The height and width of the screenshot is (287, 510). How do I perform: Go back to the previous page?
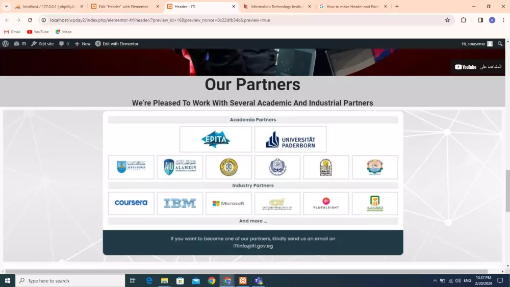(x=7, y=20)
